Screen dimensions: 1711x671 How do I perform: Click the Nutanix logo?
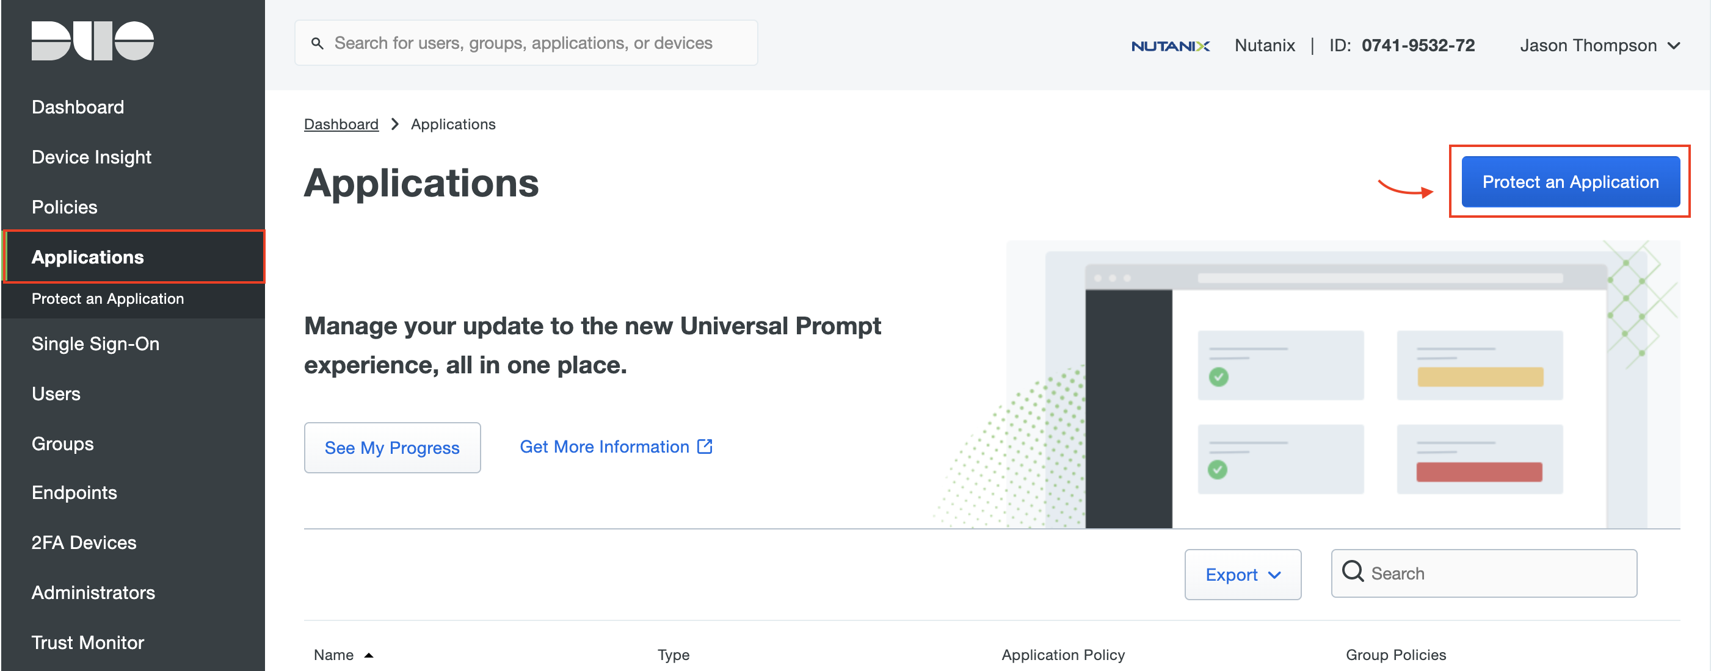(1171, 45)
